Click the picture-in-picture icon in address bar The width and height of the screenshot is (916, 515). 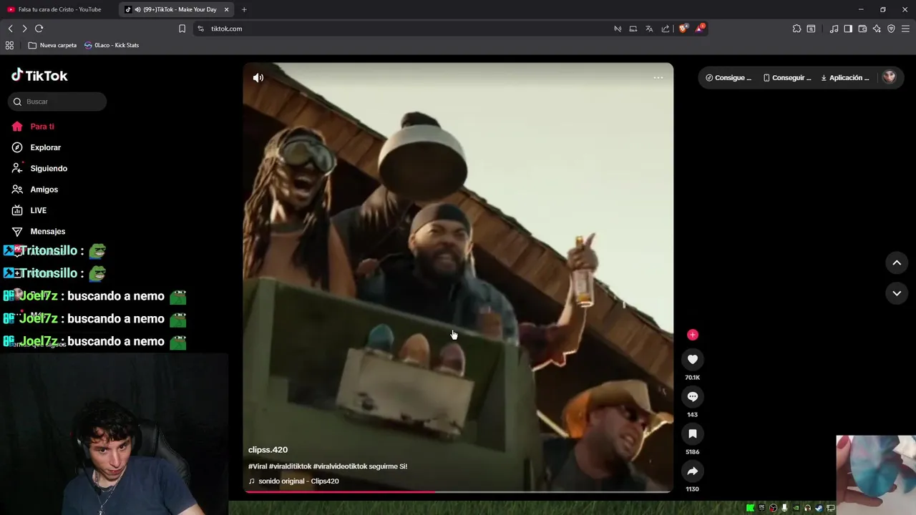633,29
